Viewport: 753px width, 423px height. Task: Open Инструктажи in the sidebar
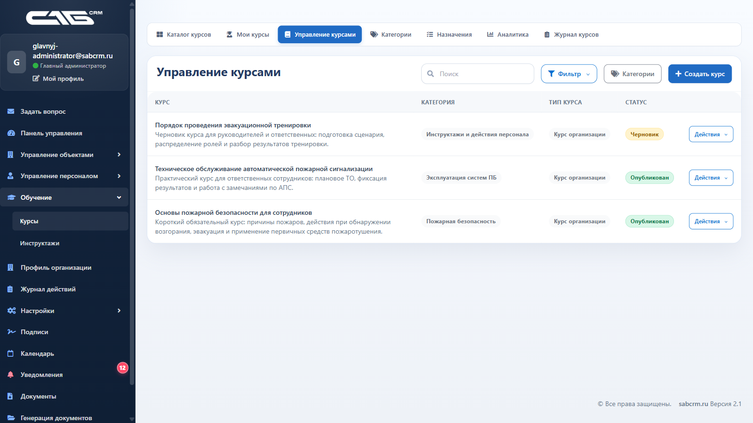point(71,243)
